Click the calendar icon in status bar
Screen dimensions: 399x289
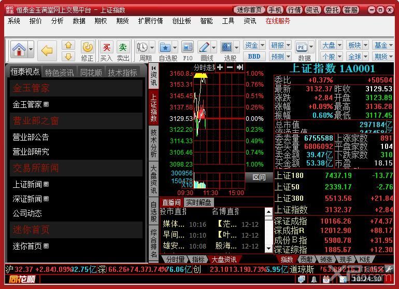(326, 280)
